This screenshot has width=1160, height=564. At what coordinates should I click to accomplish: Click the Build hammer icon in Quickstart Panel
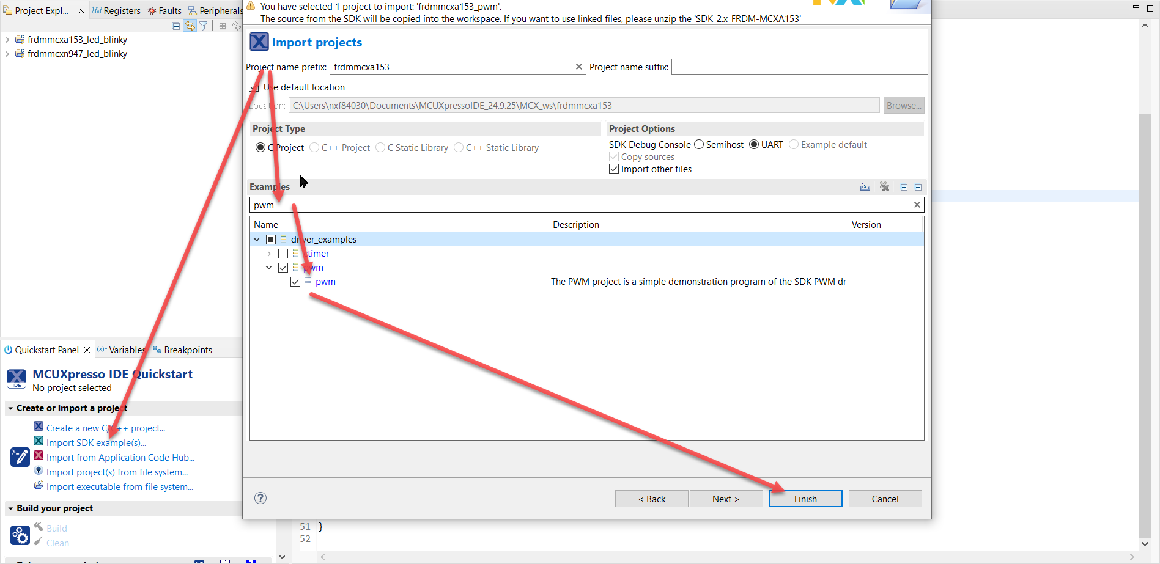click(x=39, y=527)
